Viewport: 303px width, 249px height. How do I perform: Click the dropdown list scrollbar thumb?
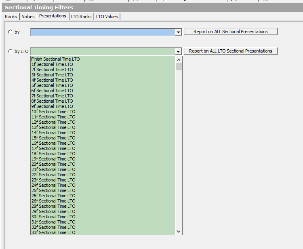click(179, 67)
